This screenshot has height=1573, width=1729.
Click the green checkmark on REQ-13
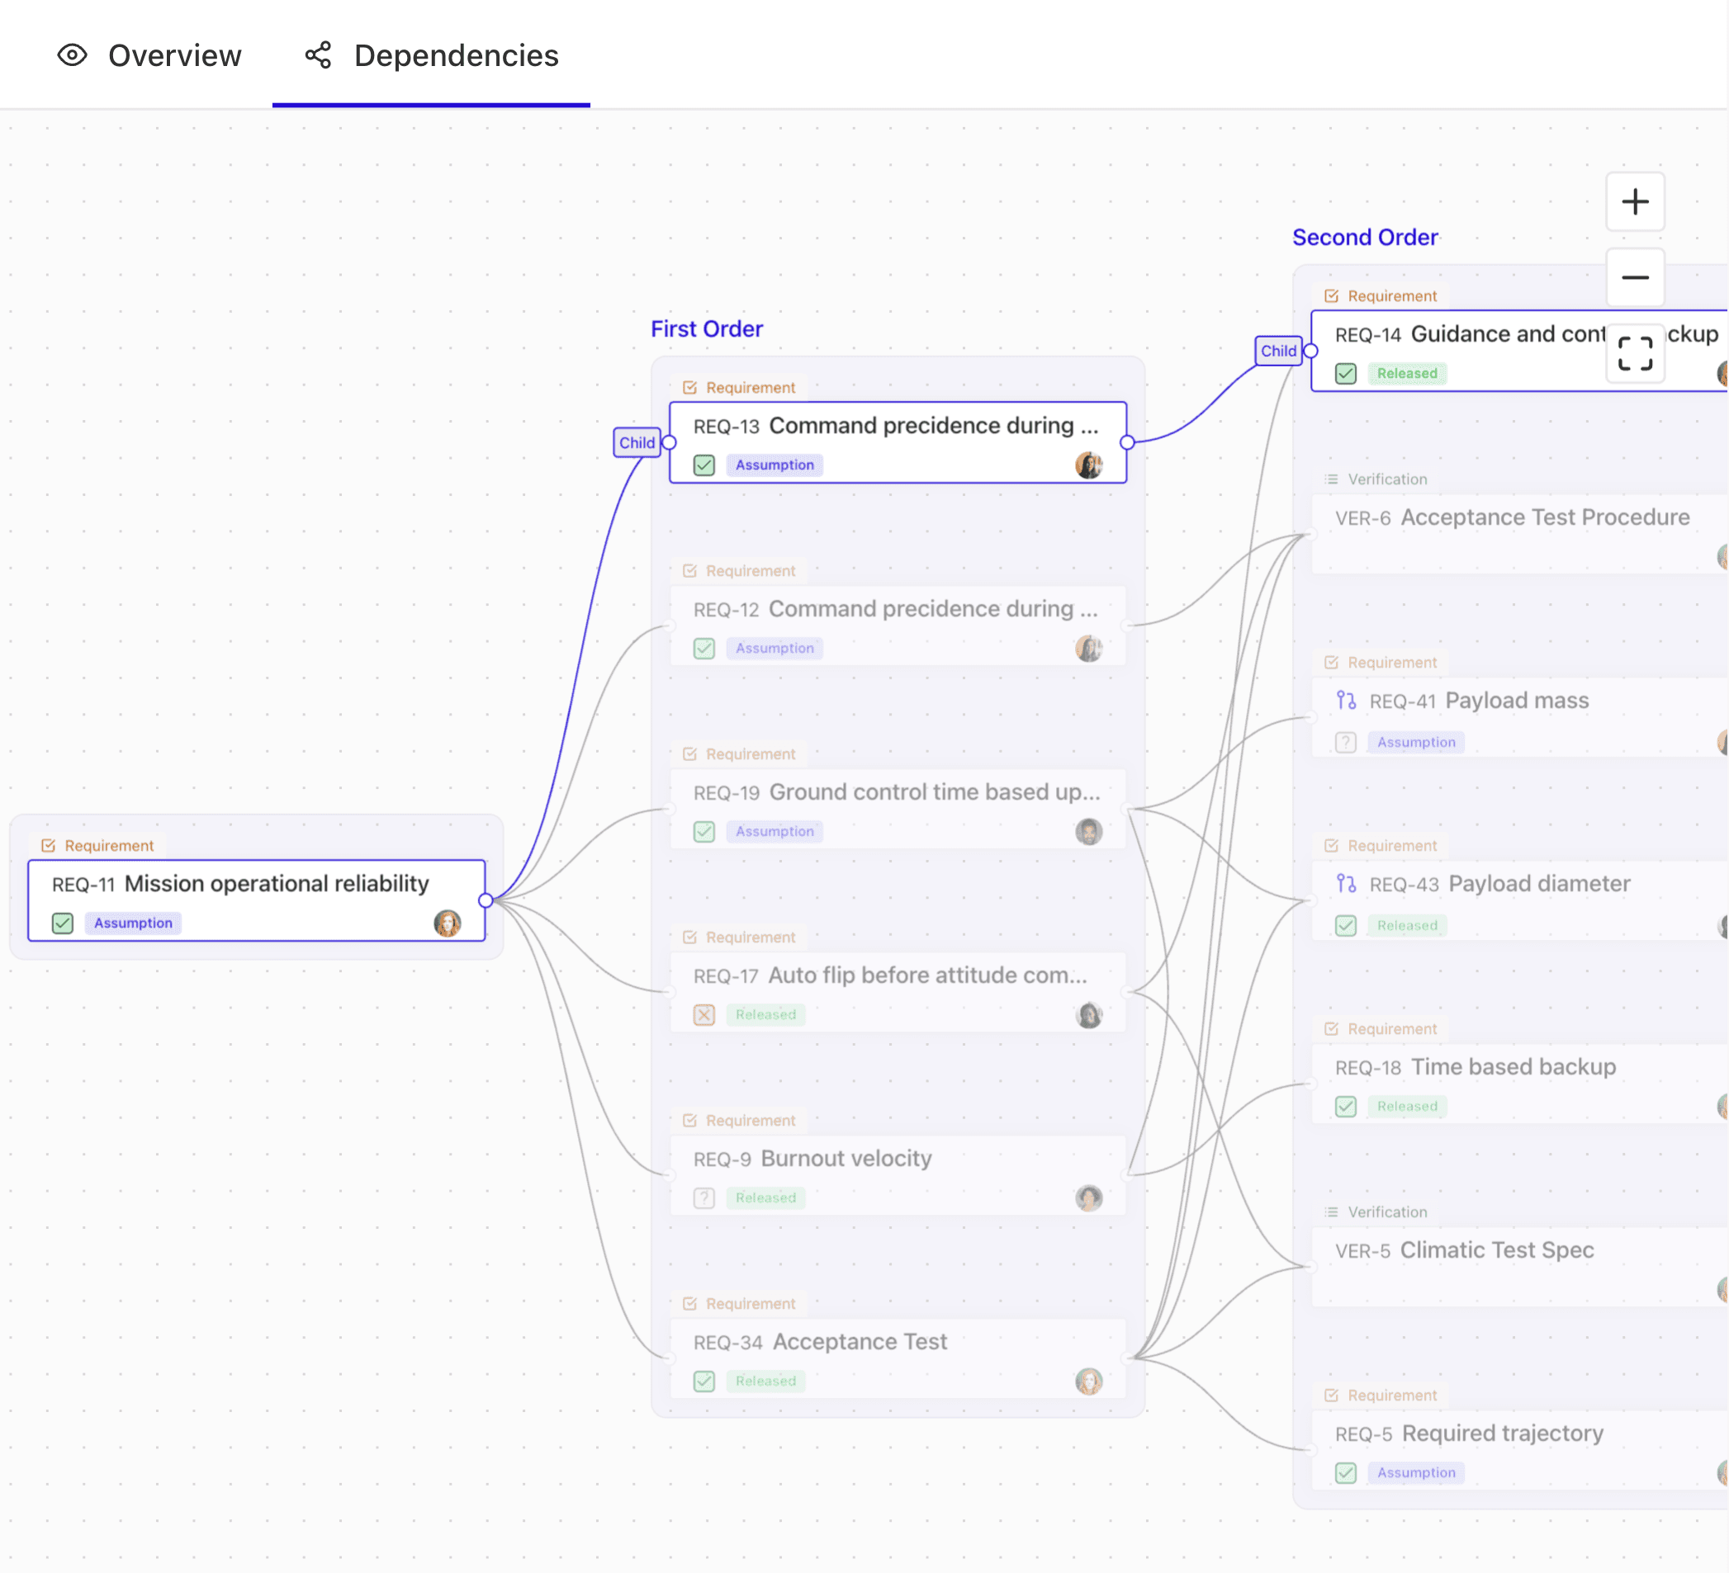[703, 465]
